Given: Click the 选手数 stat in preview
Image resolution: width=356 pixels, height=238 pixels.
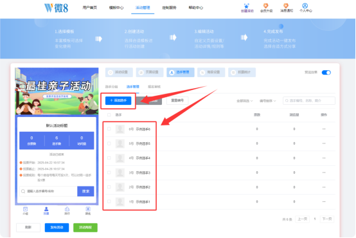Looking at the screenshot, I should click(x=57, y=140).
